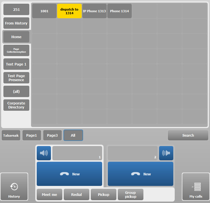Switch to the Page1 tab
The image size is (210, 203).
(x=32, y=135)
